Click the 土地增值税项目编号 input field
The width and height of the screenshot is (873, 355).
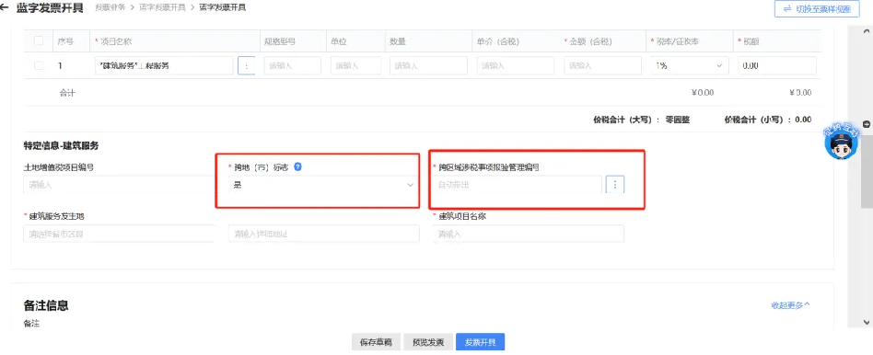point(118,185)
